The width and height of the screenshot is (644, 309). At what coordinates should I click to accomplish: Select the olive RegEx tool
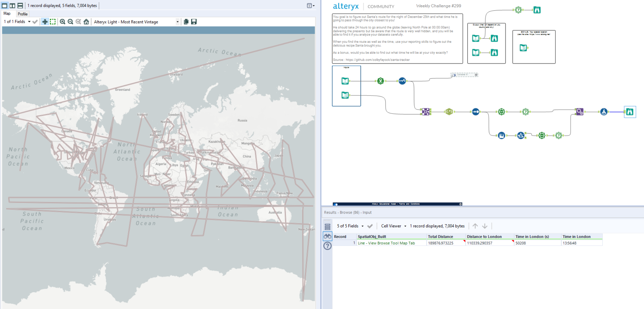(449, 112)
